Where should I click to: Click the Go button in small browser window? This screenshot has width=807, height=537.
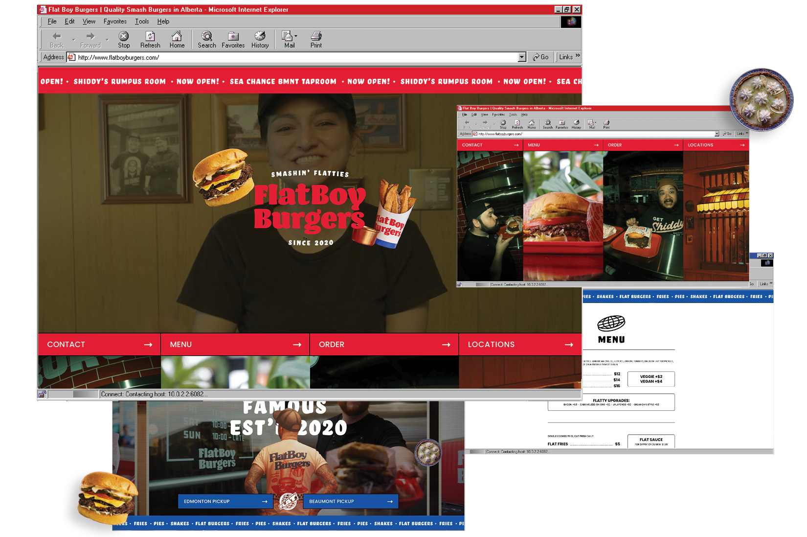pos(727,134)
